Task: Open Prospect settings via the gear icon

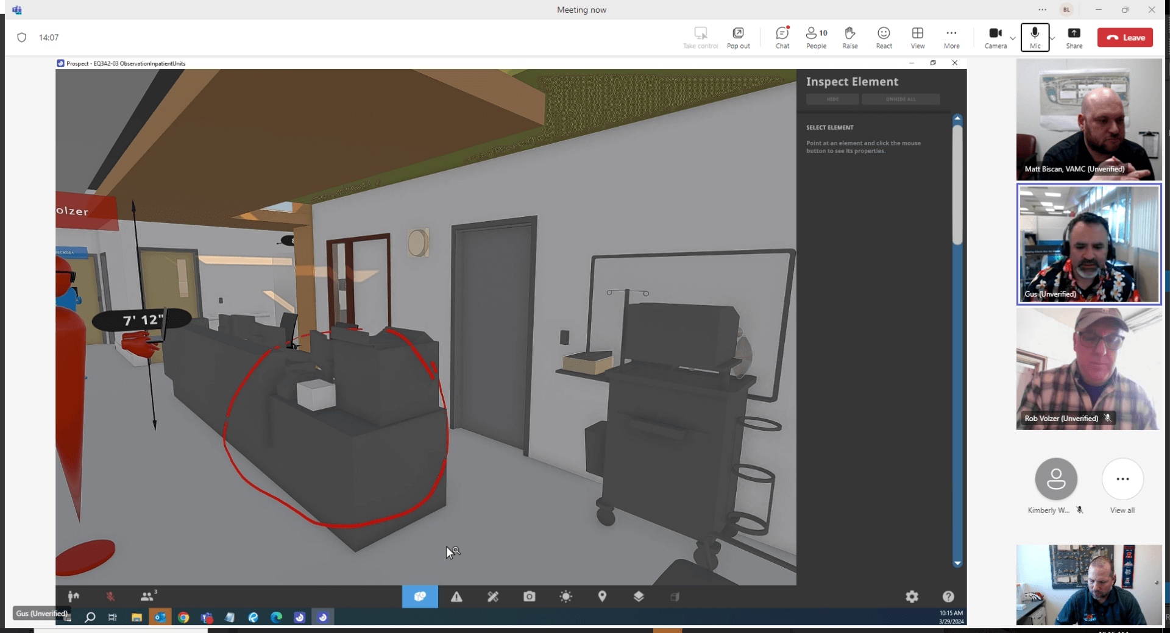Action: pyautogui.click(x=912, y=596)
